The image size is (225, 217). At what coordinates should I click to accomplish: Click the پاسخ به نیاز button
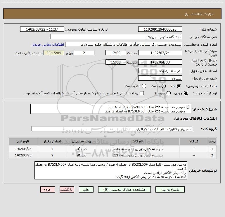point(170,190)
